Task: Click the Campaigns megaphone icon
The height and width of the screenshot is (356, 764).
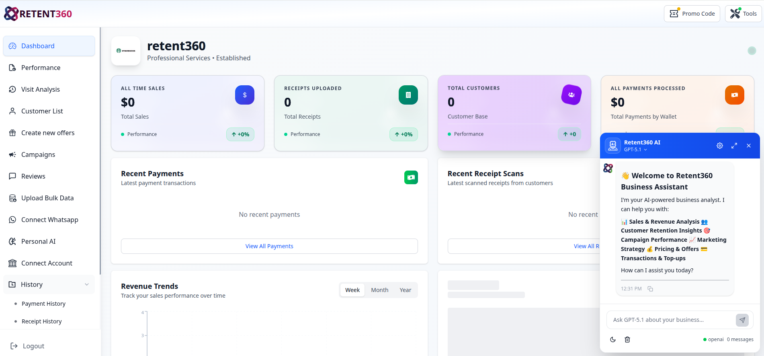Action: coord(12,154)
